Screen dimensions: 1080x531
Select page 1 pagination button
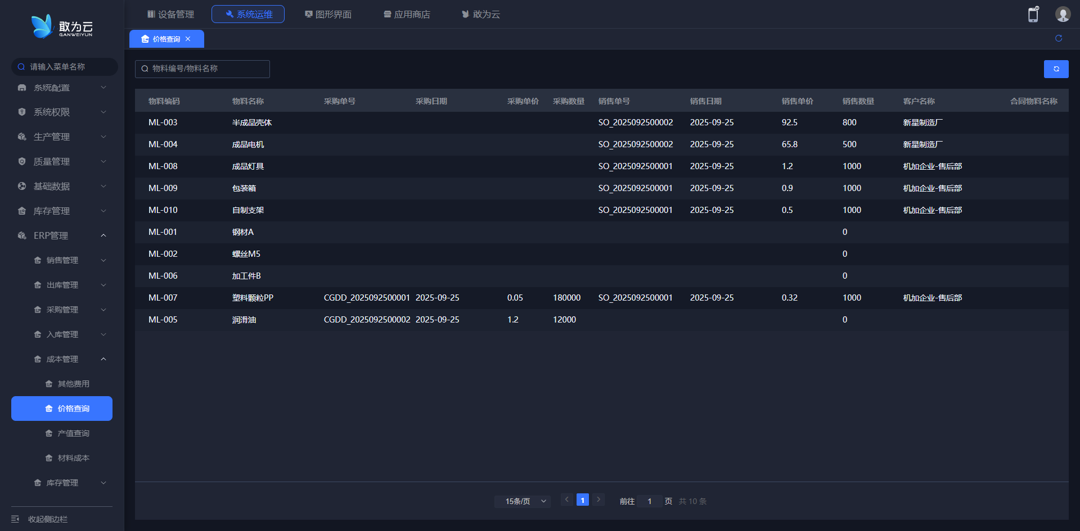point(583,500)
